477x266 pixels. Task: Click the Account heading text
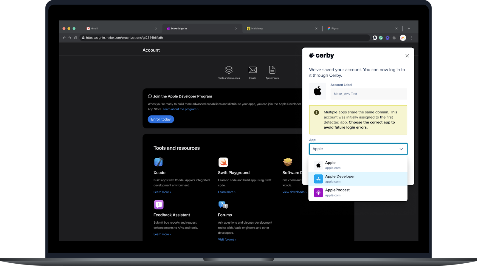(151, 50)
